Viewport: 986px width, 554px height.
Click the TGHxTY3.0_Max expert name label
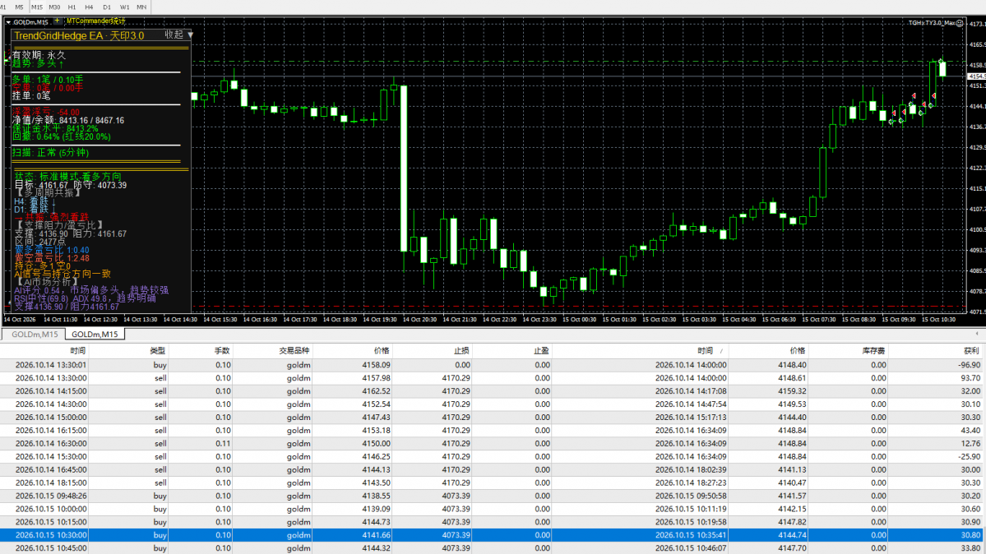click(x=931, y=23)
